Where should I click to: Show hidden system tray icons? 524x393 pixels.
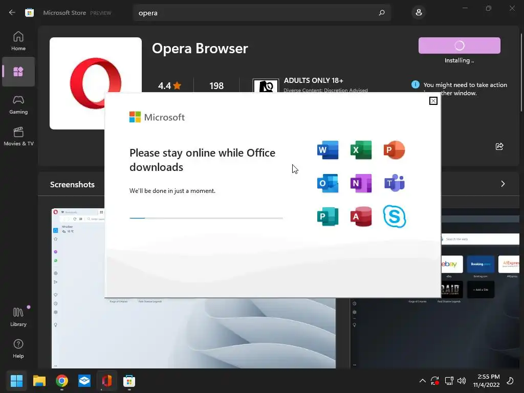[x=422, y=381]
